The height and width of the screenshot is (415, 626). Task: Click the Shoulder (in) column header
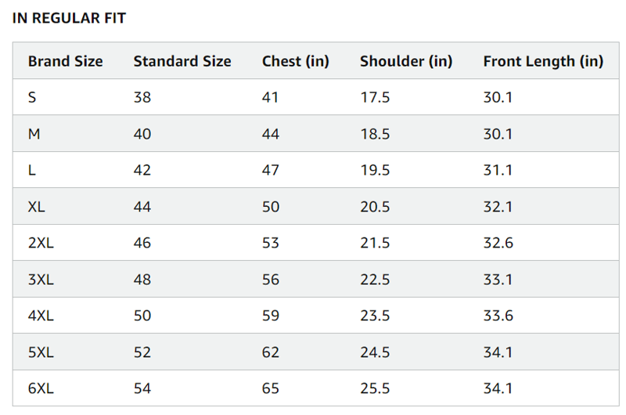click(406, 61)
